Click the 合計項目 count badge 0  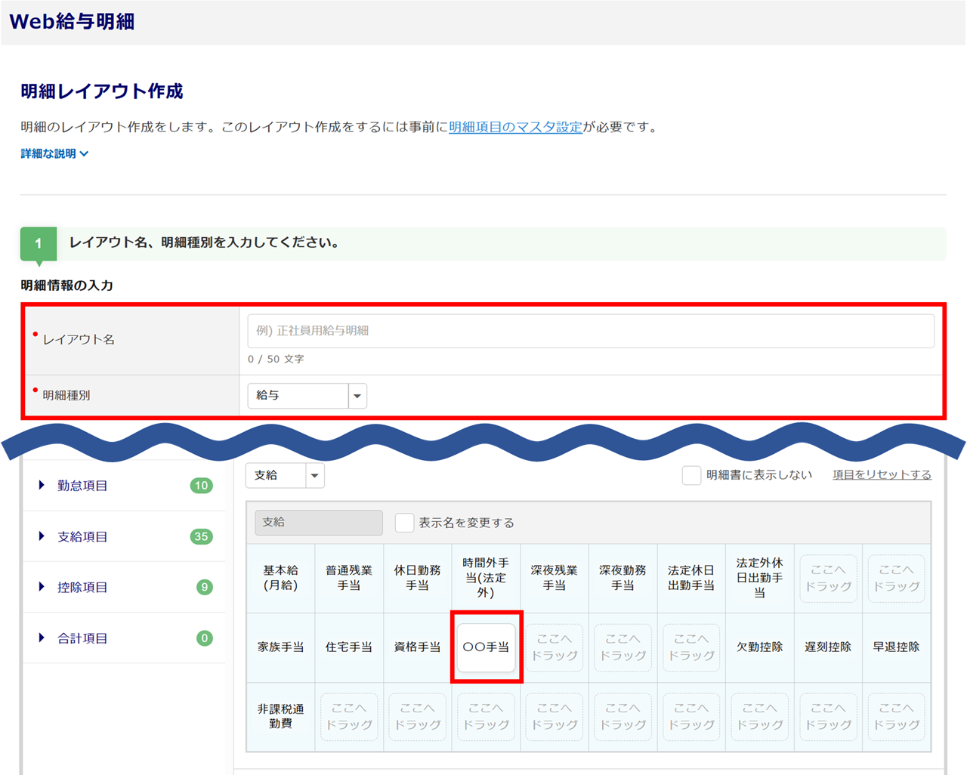tap(204, 639)
